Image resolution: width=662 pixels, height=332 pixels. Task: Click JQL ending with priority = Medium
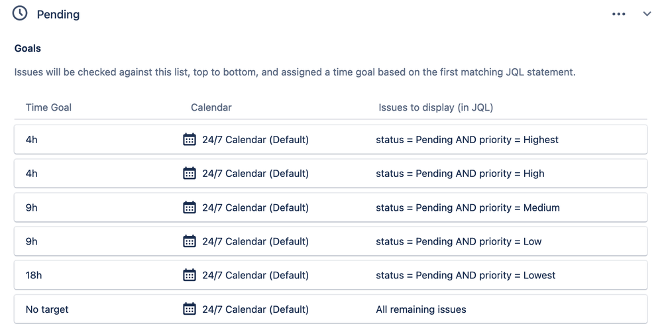coord(468,207)
